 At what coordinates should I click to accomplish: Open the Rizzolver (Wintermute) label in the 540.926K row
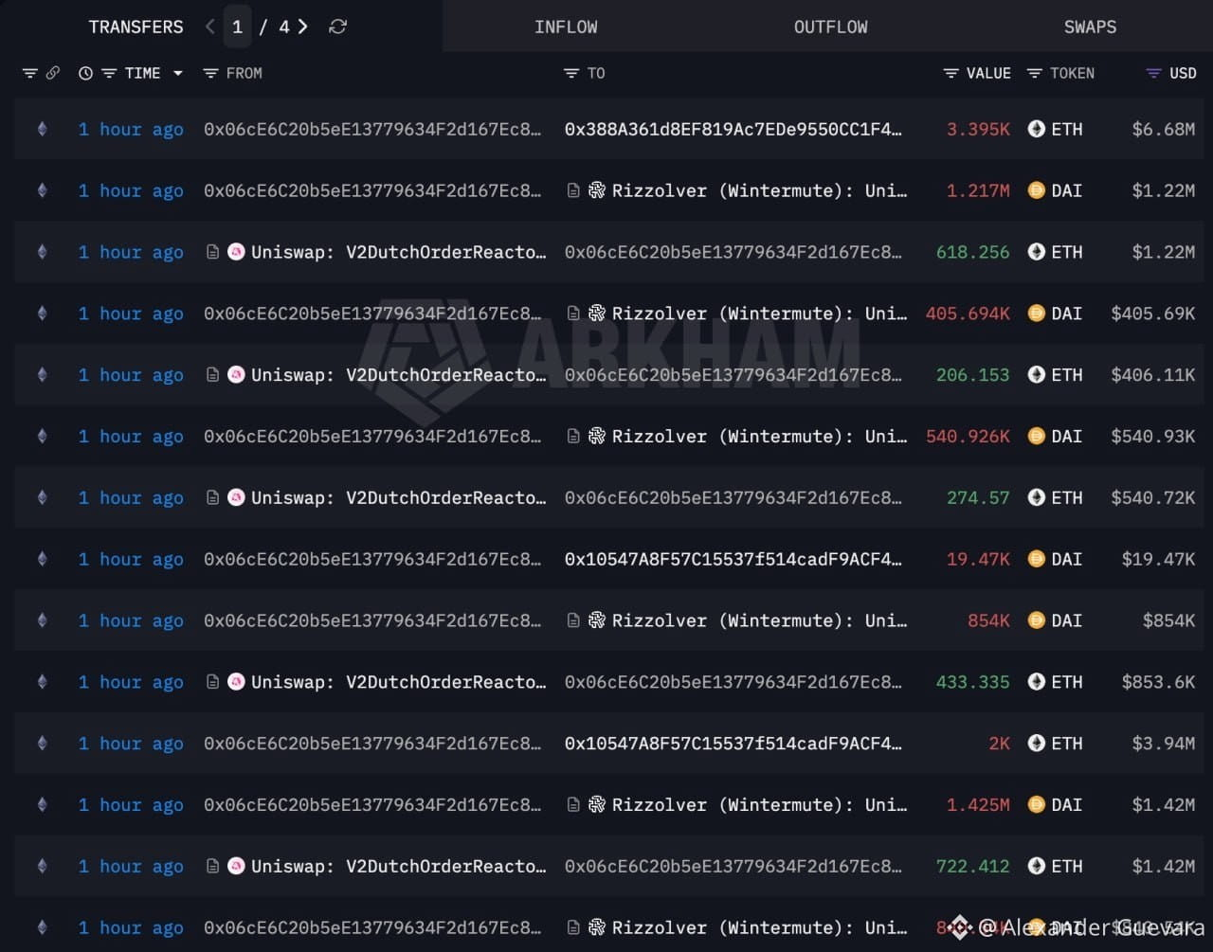pyautogui.click(x=759, y=437)
